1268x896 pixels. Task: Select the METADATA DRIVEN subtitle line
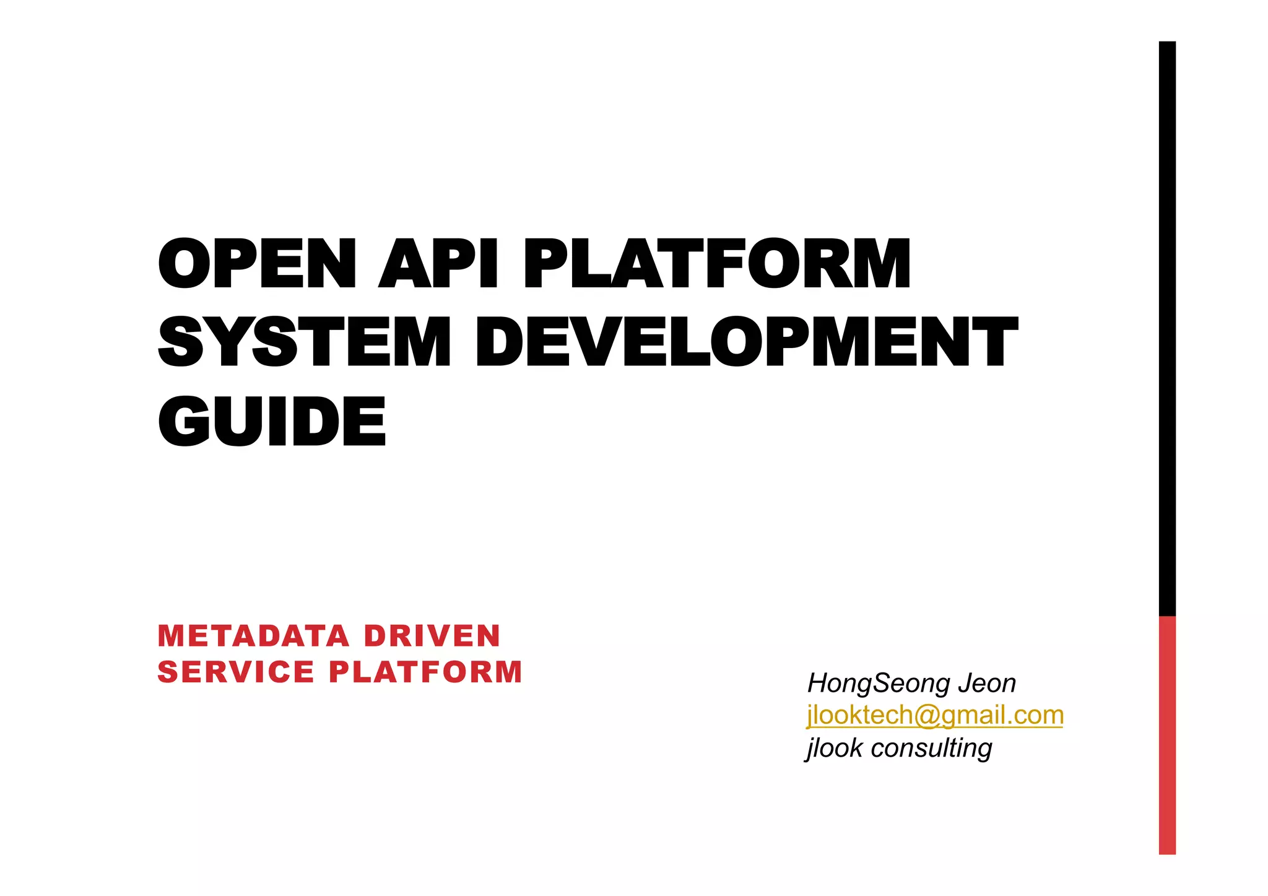coord(329,636)
